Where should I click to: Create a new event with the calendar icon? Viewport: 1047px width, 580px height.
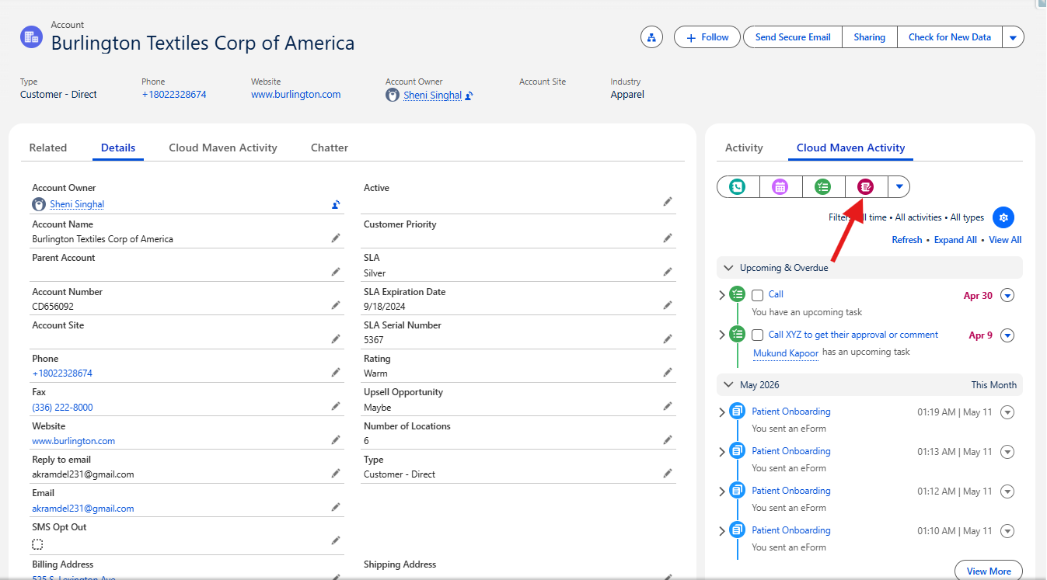pos(780,186)
